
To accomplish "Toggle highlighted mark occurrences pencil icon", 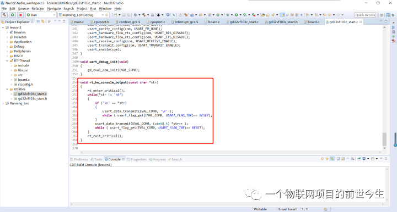I will click(x=282, y=15).
